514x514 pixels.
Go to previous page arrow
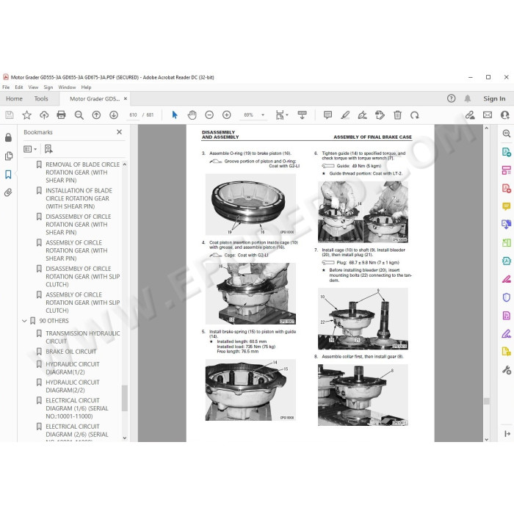[x=96, y=115]
